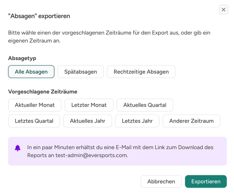234x194 pixels.
Task: Click the test-admin@eversports.com email address
Action: [91, 155]
